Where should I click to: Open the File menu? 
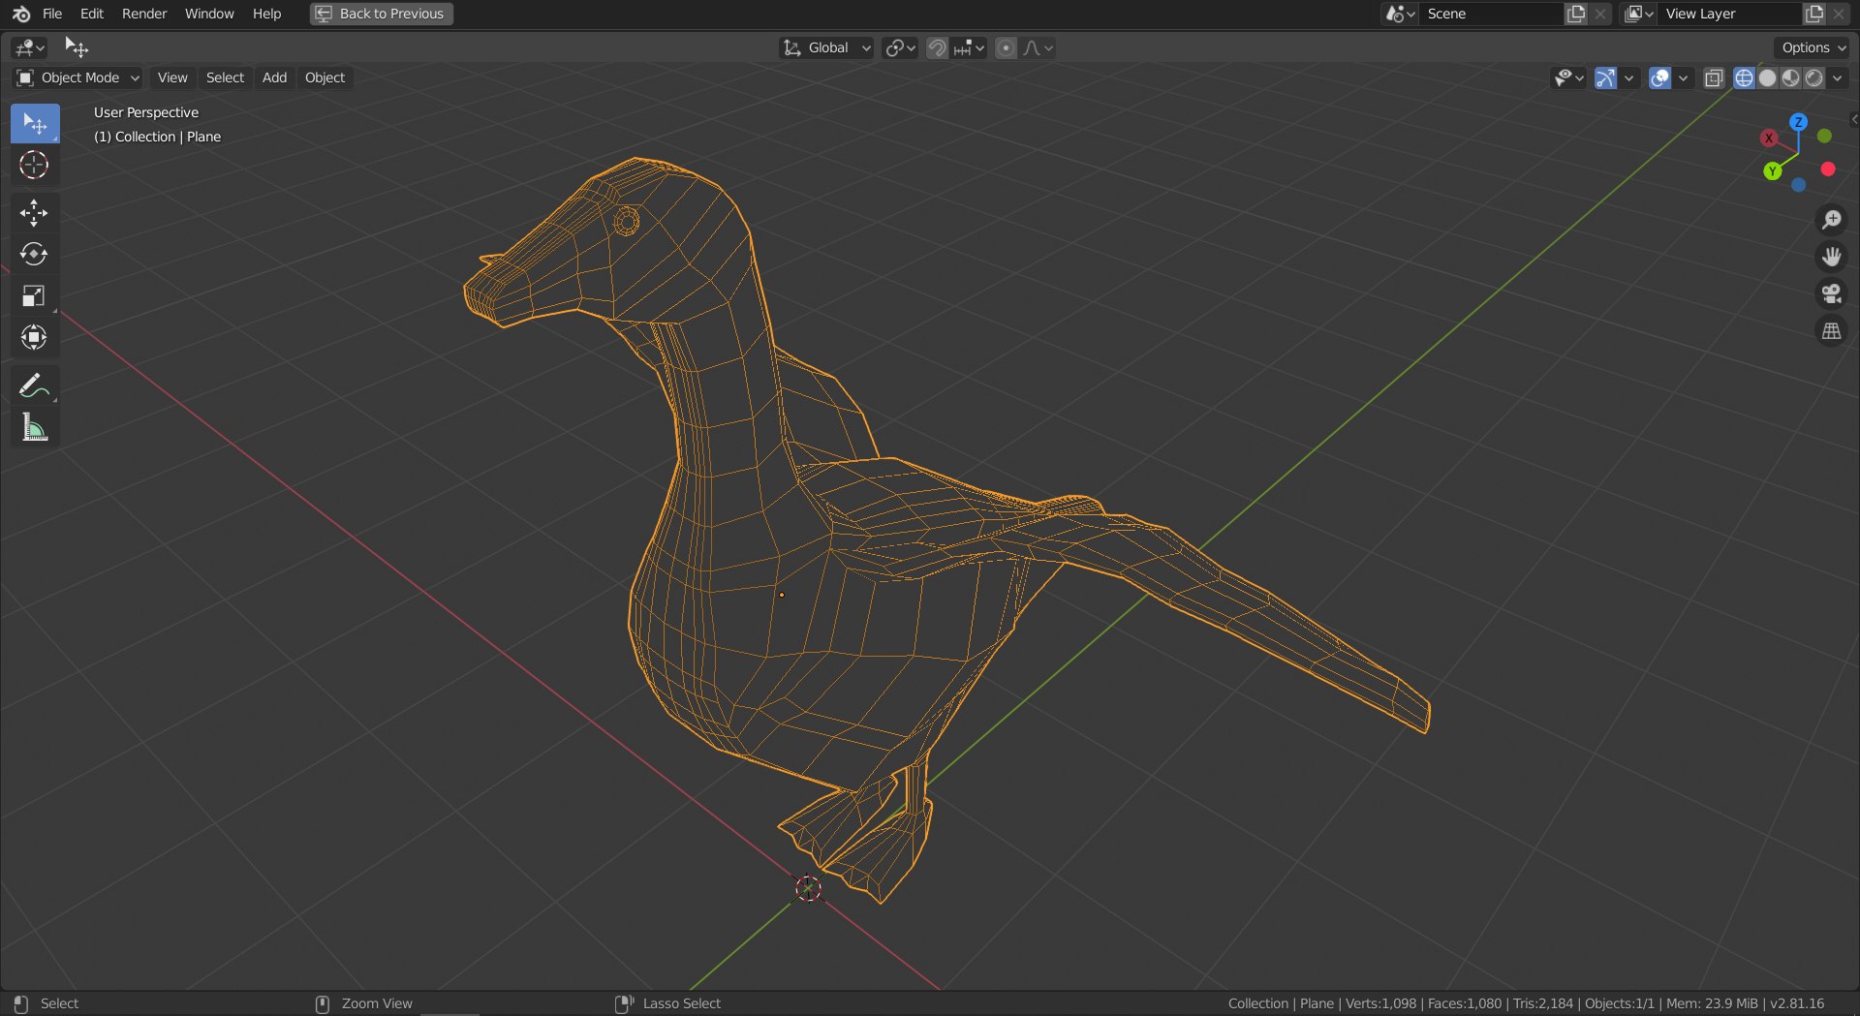tap(52, 14)
